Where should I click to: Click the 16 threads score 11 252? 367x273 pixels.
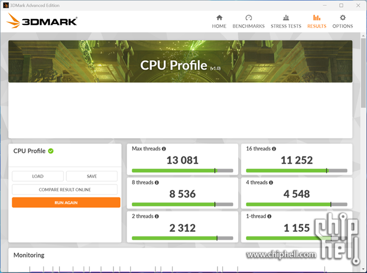pos(296,160)
